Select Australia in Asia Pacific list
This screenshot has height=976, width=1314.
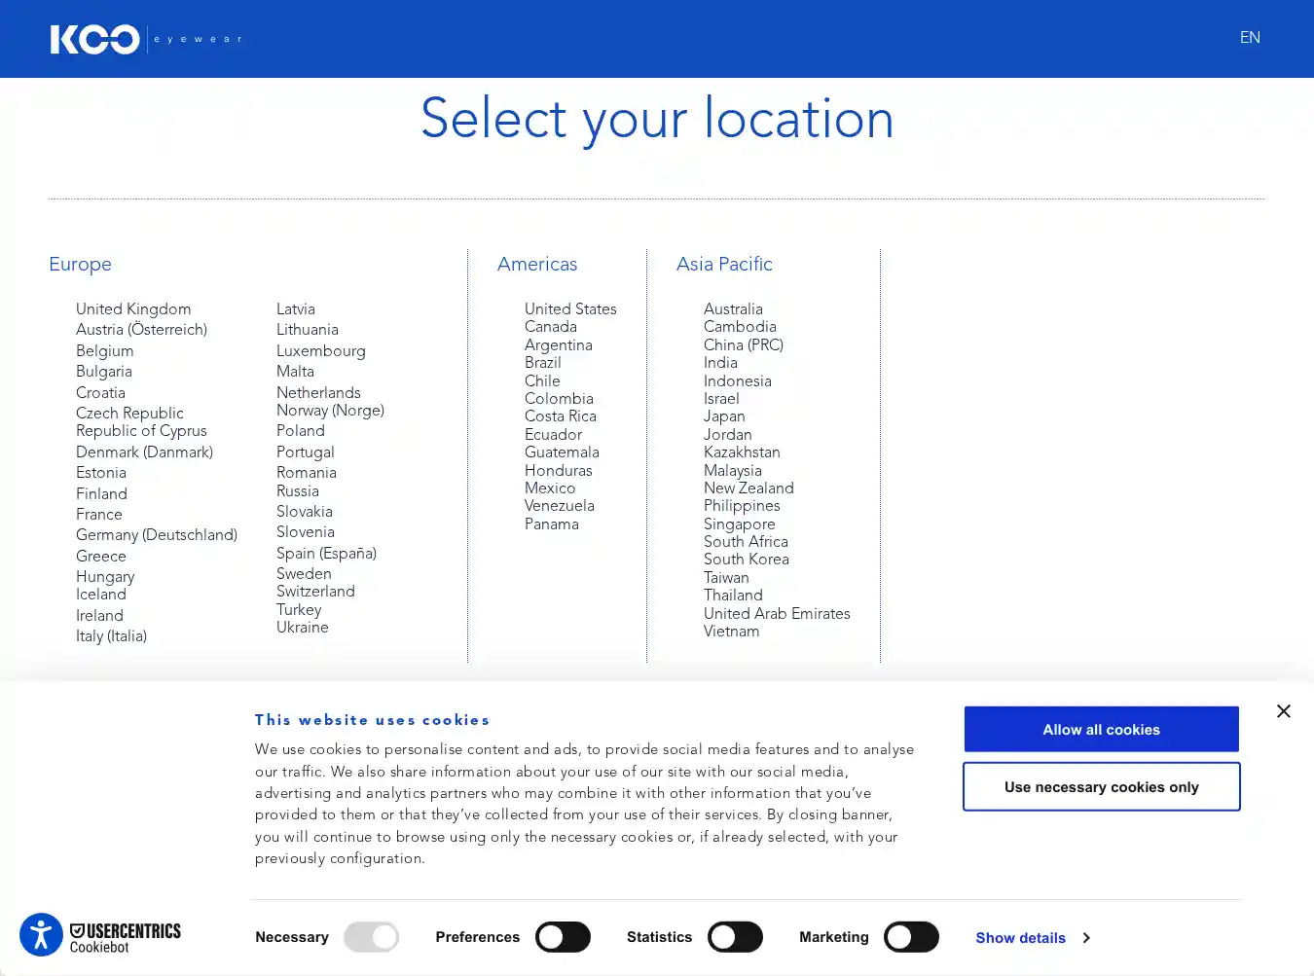[x=733, y=308]
